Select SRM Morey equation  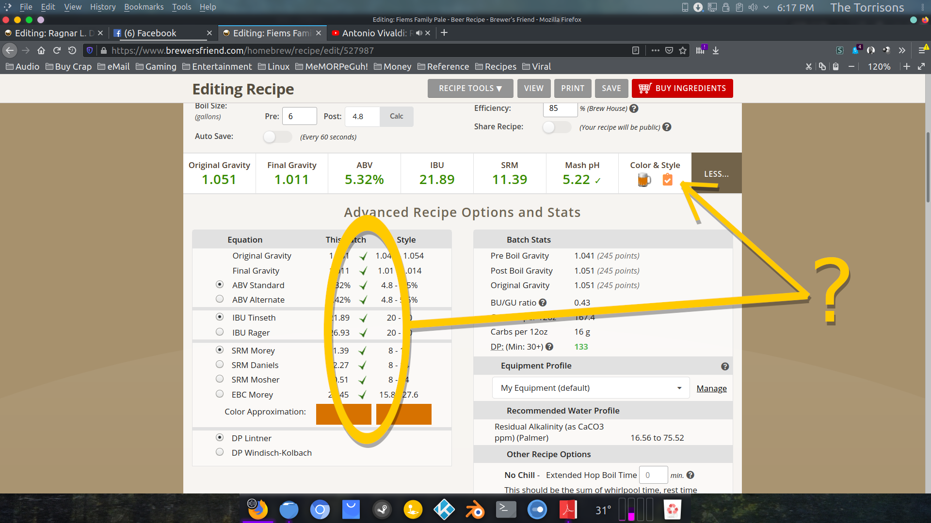220,350
